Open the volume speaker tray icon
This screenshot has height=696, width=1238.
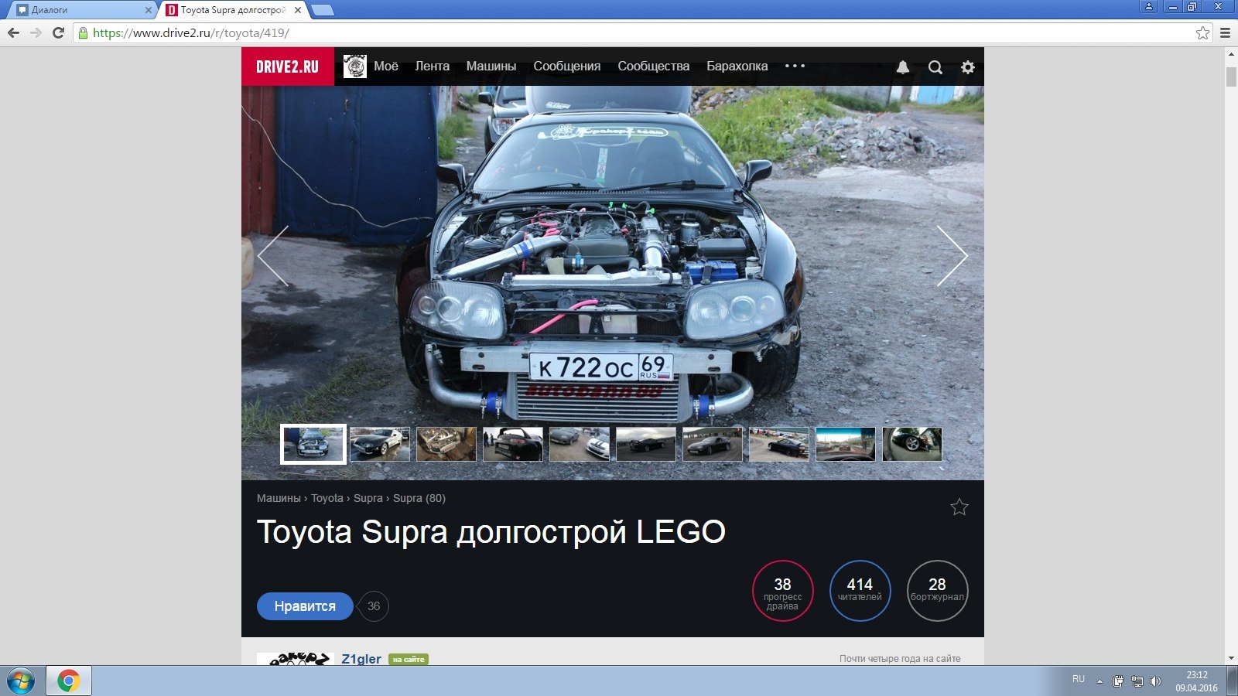1156,681
